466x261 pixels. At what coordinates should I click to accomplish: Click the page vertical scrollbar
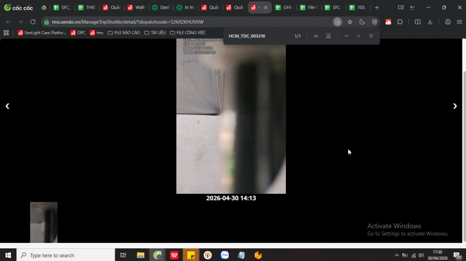pos(464,156)
